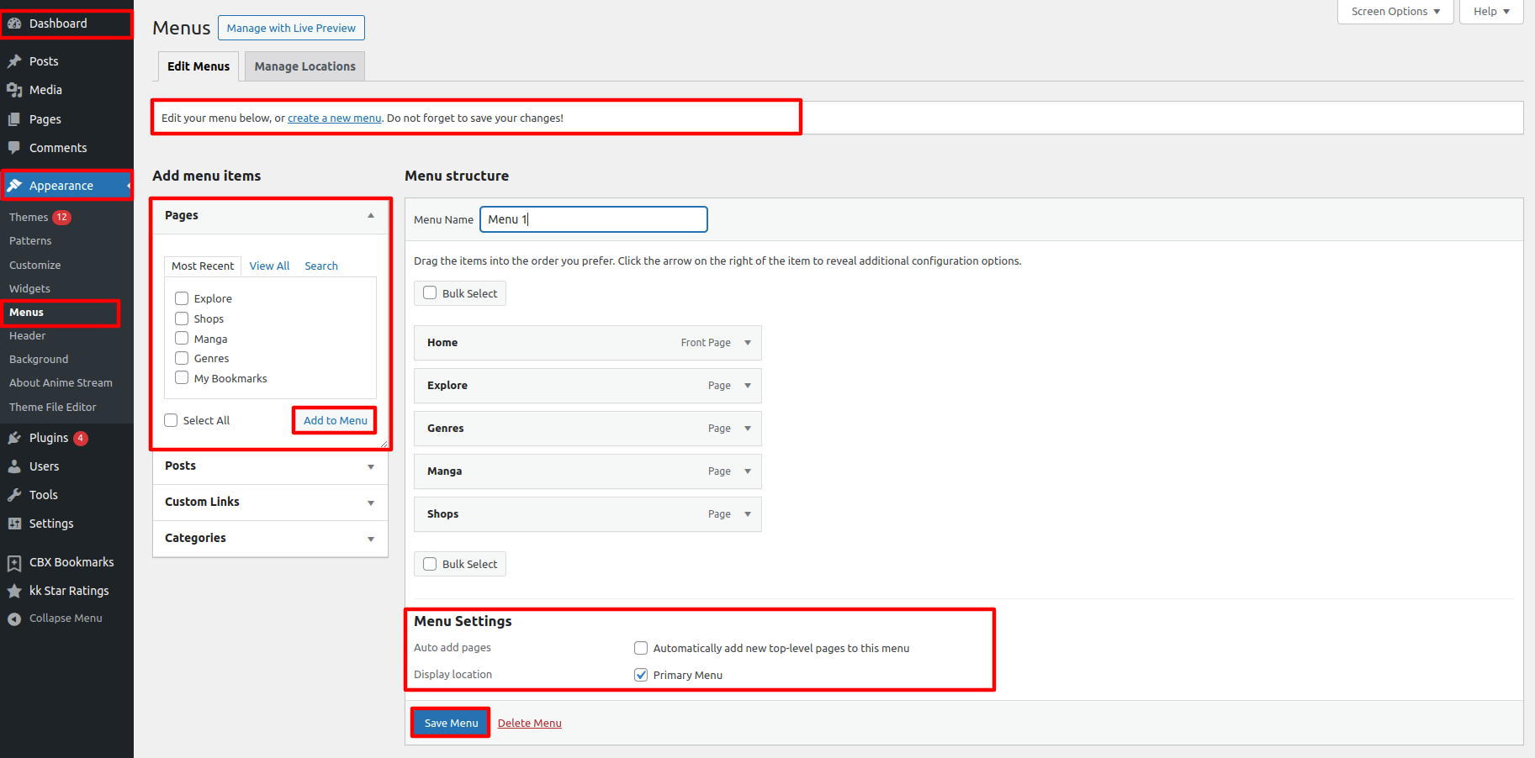Click the Users person icon
The width and height of the screenshot is (1535, 758).
tap(14, 466)
